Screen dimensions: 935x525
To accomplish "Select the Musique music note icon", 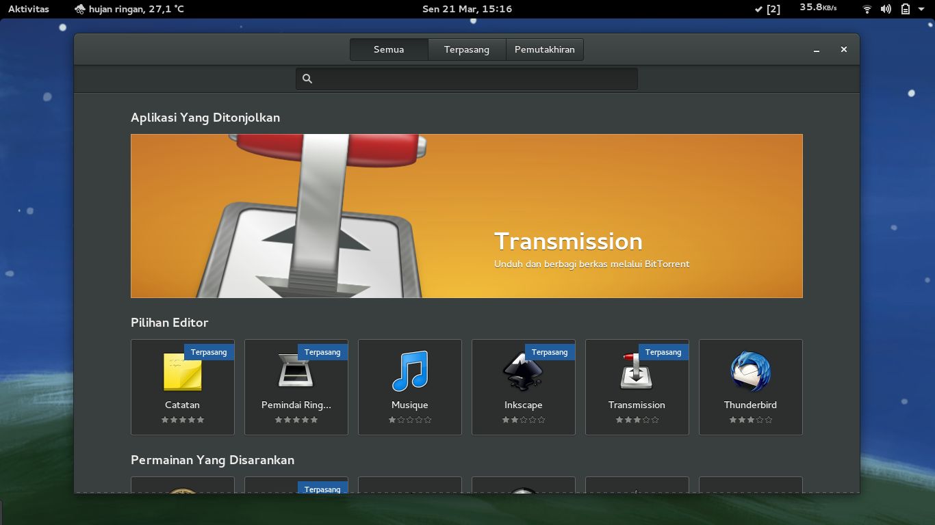I will 410,371.
